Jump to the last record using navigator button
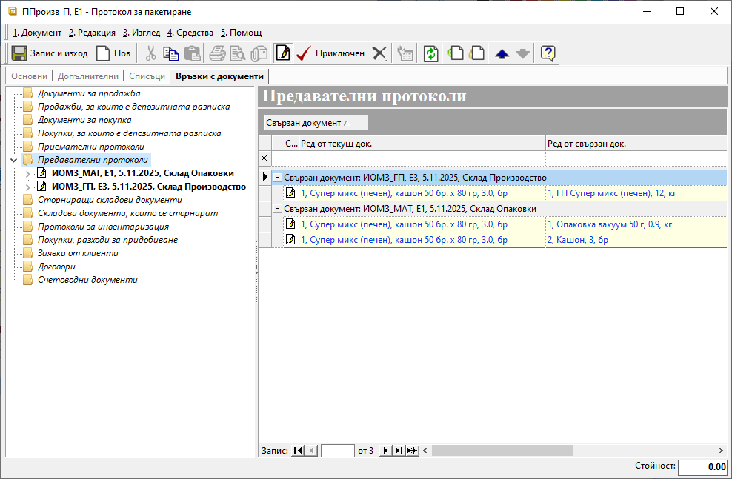 coord(399,450)
